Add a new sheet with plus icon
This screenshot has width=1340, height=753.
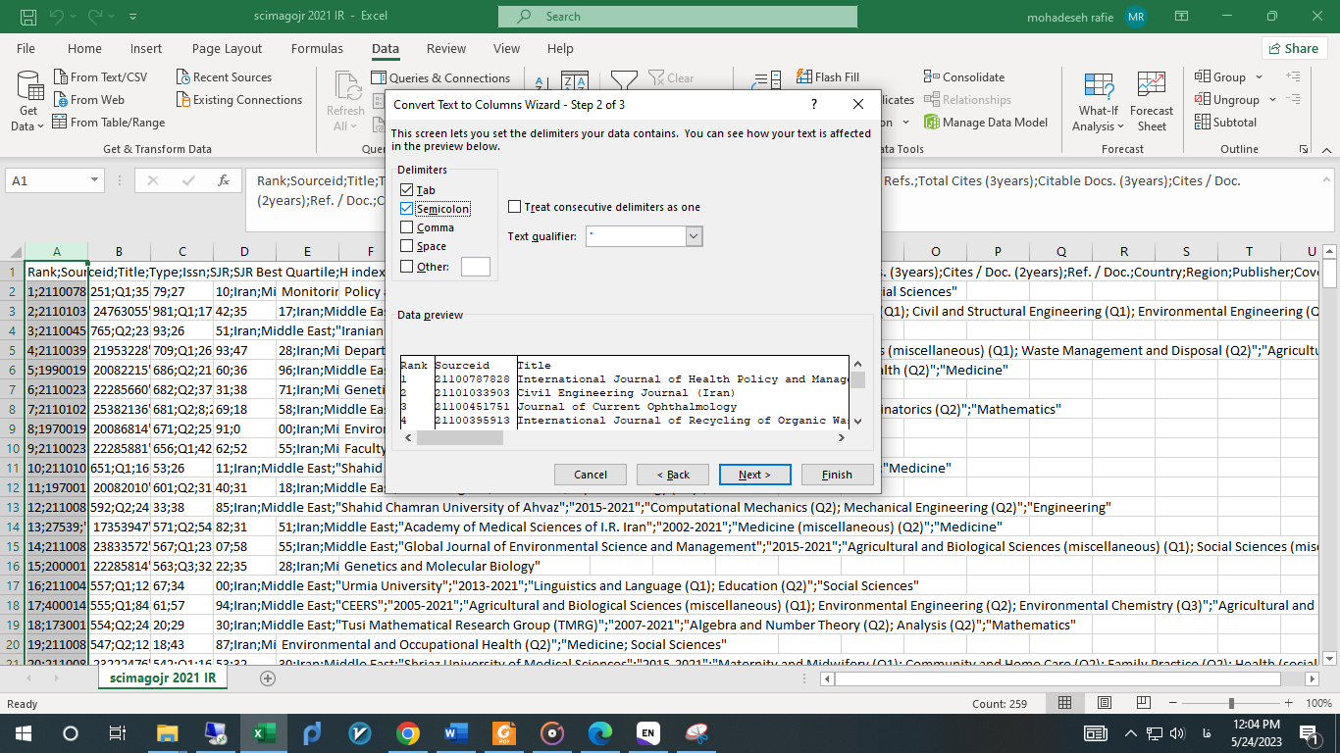point(267,678)
